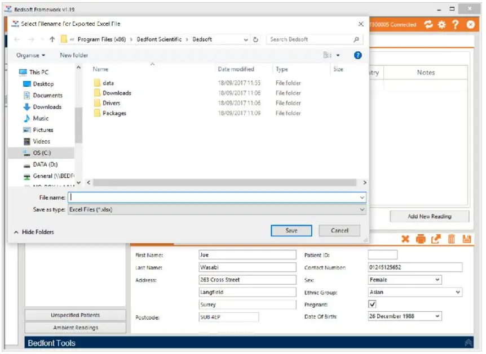Open Bedsoft settings with the gear icon
The image size is (486, 354).
441,25
